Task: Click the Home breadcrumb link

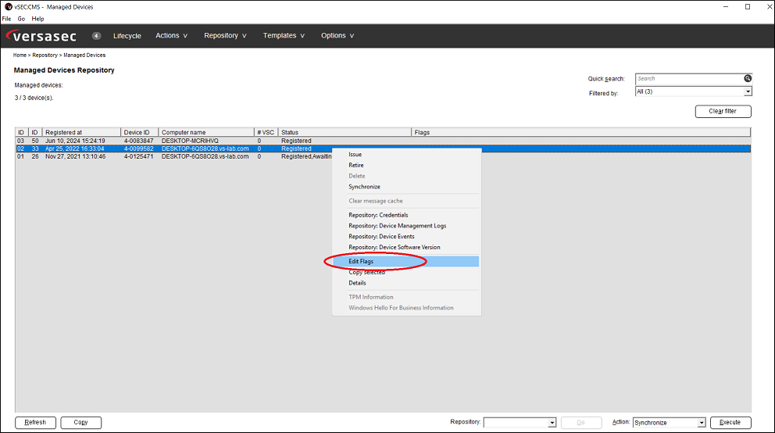Action: 20,55
